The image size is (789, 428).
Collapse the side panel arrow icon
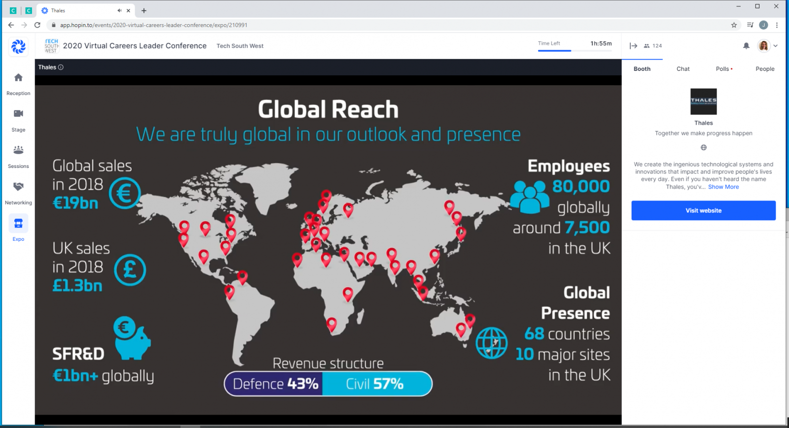click(x=634, y=46)
